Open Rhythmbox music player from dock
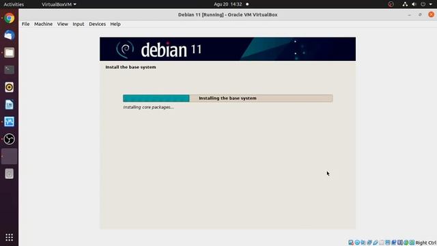Viewport: 437px width, 246px height. (9, 87)
